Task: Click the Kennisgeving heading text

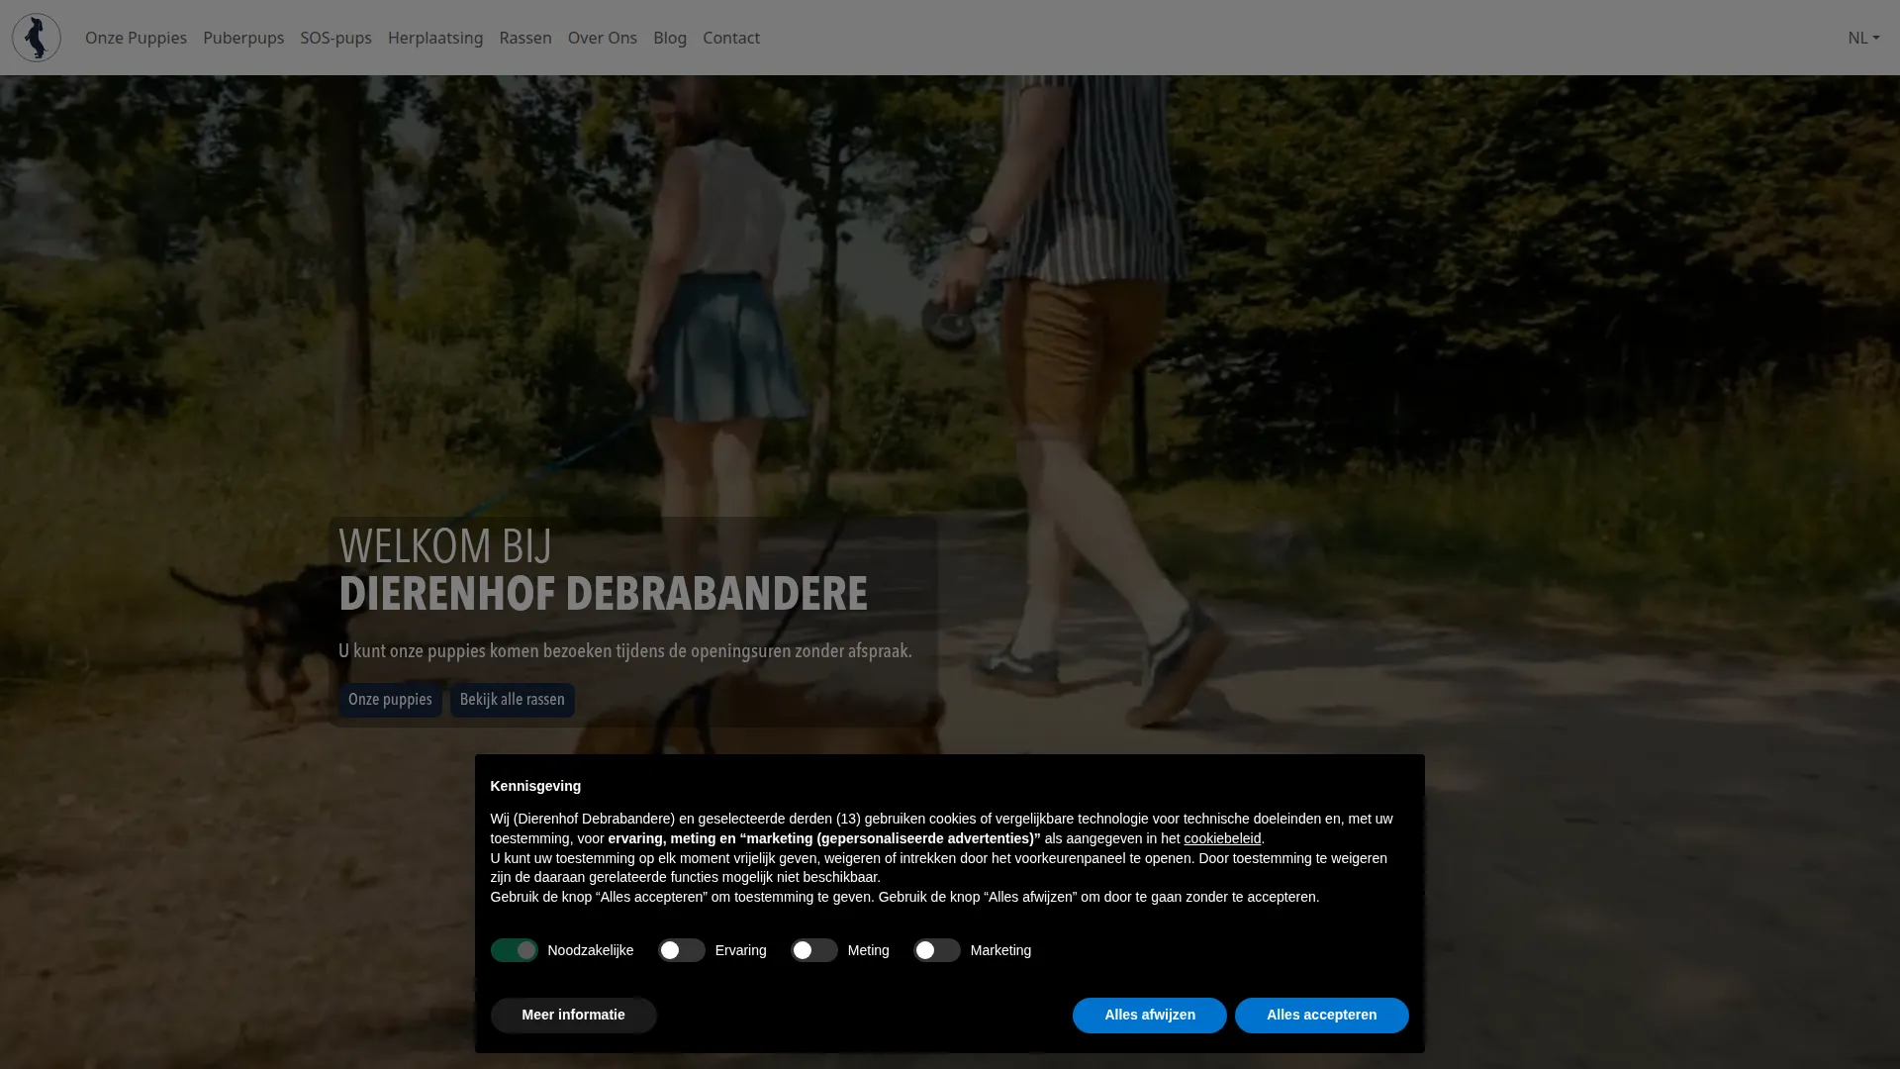Action: (535, 786)
